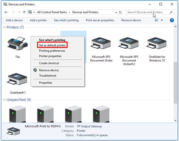Choose Troubleshoot in context menu
The height and width of the screenshot is (141, 179).
48,75
